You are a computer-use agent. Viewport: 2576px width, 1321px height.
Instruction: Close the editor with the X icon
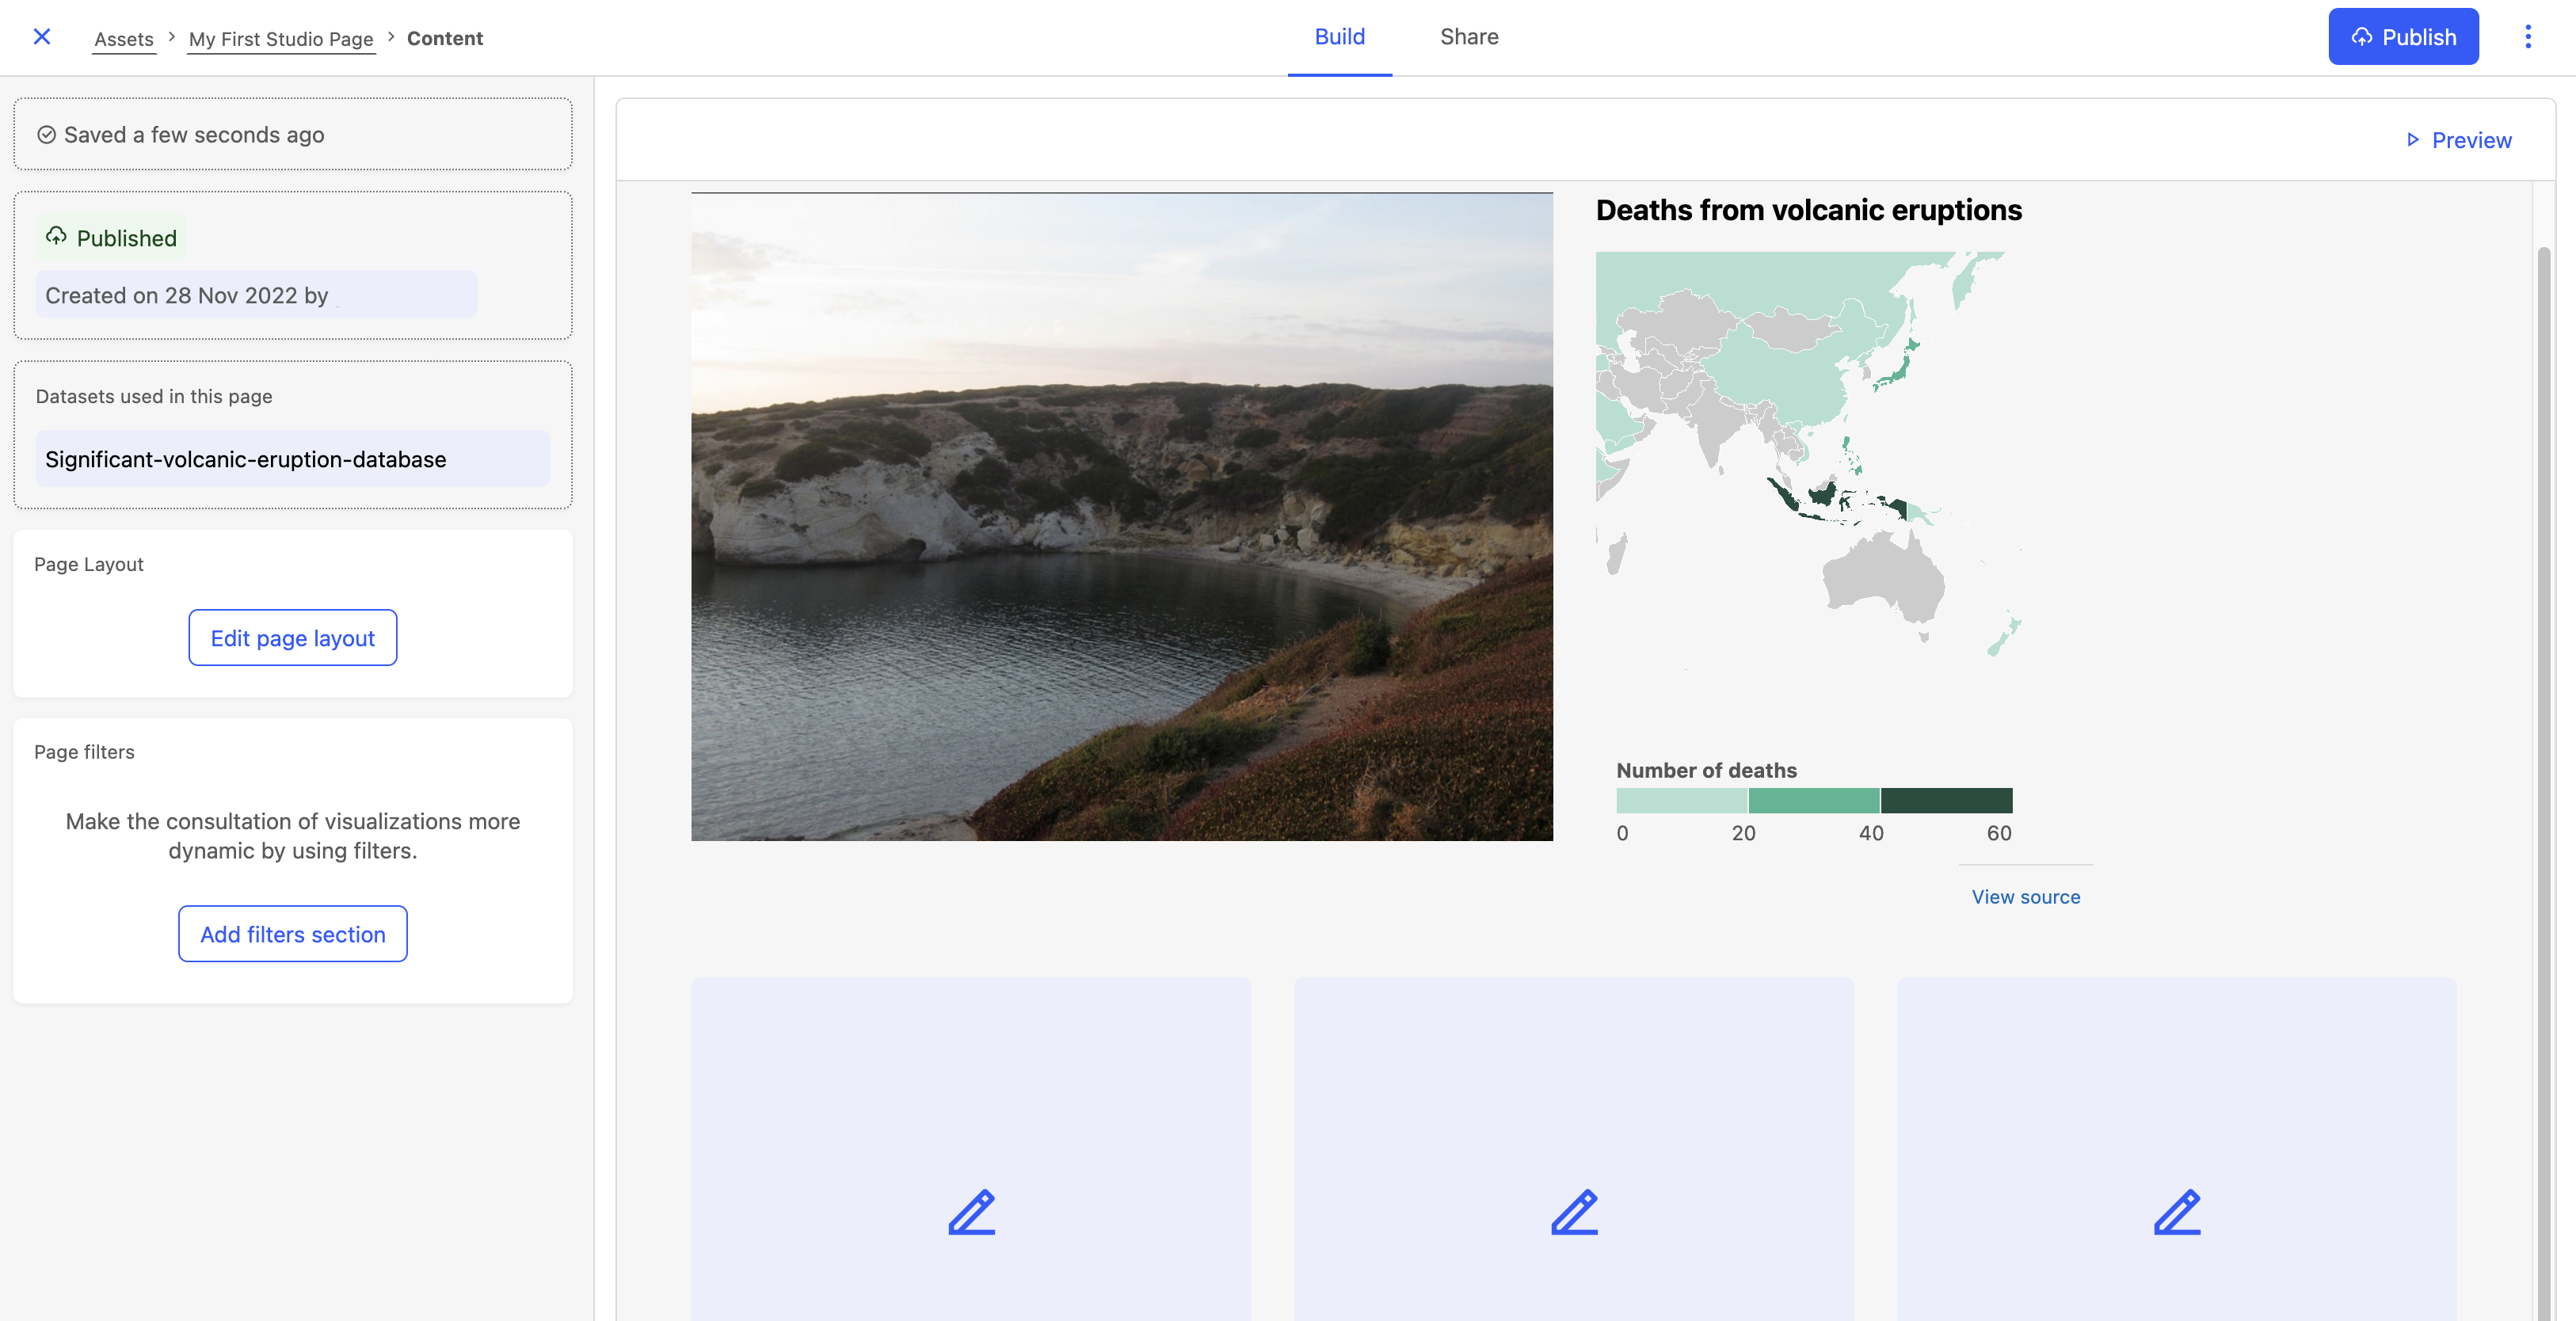point(41,37)
